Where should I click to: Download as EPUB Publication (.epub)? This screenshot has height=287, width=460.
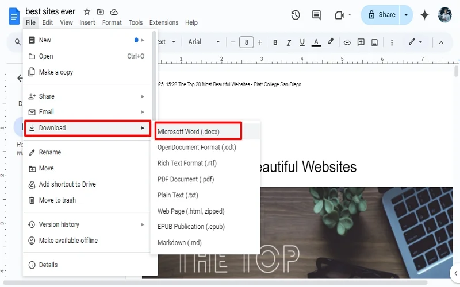pos(205,227)
